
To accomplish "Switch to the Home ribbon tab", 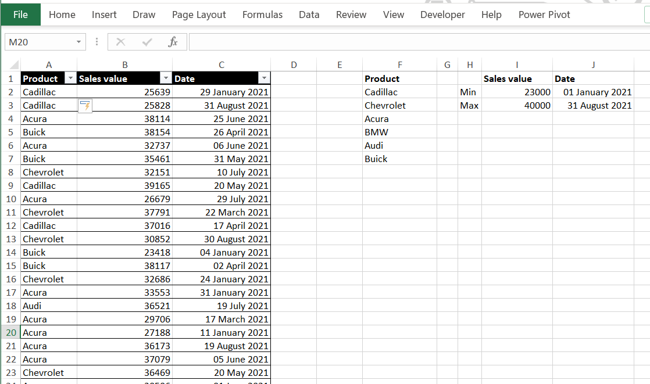I will tap(62, 15).
